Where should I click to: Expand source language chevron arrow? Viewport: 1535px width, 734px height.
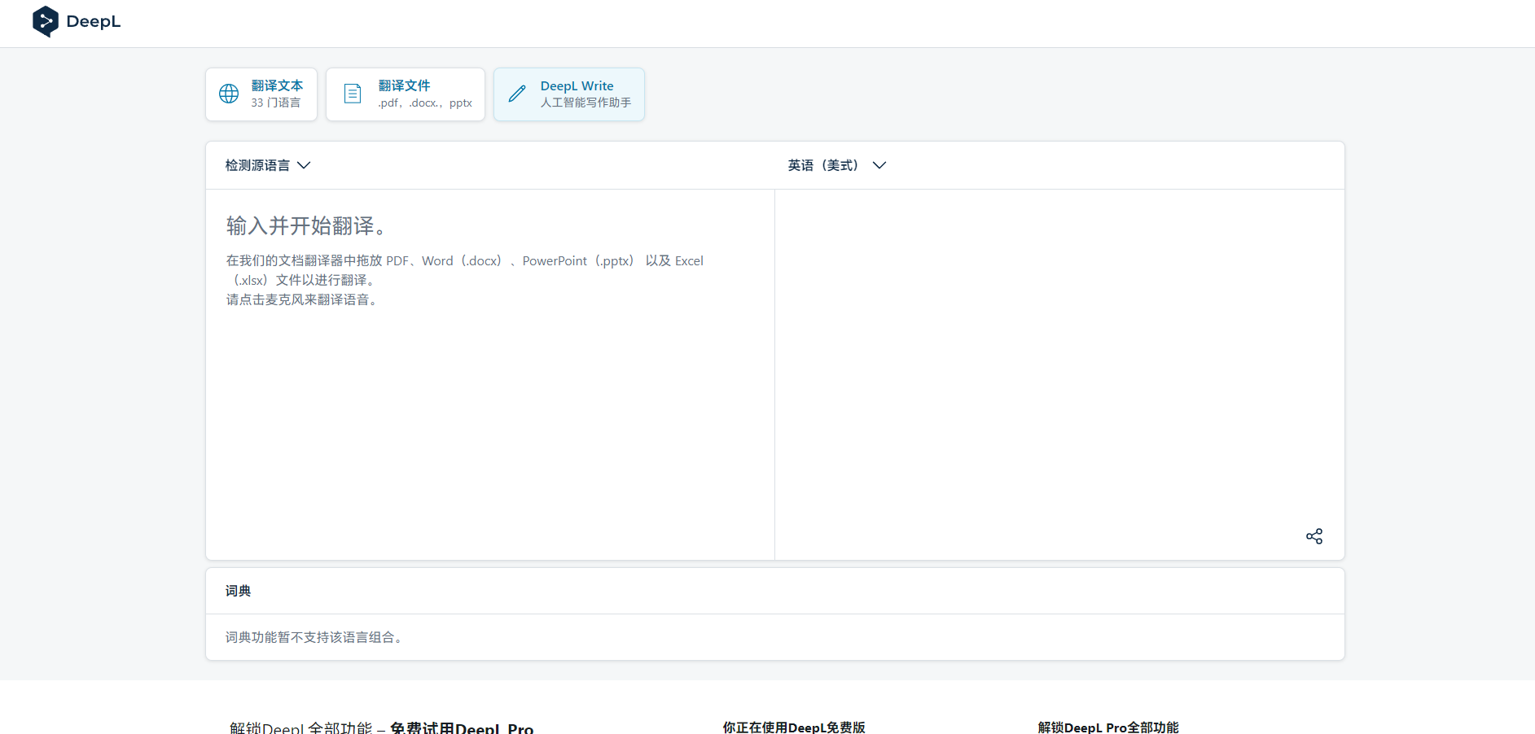coord(304,165)
